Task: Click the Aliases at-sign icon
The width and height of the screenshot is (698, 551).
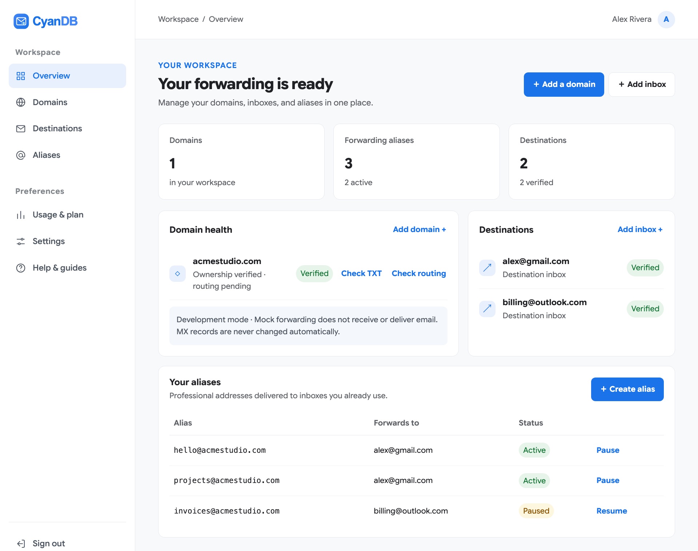Action: [x=21, y=155]
